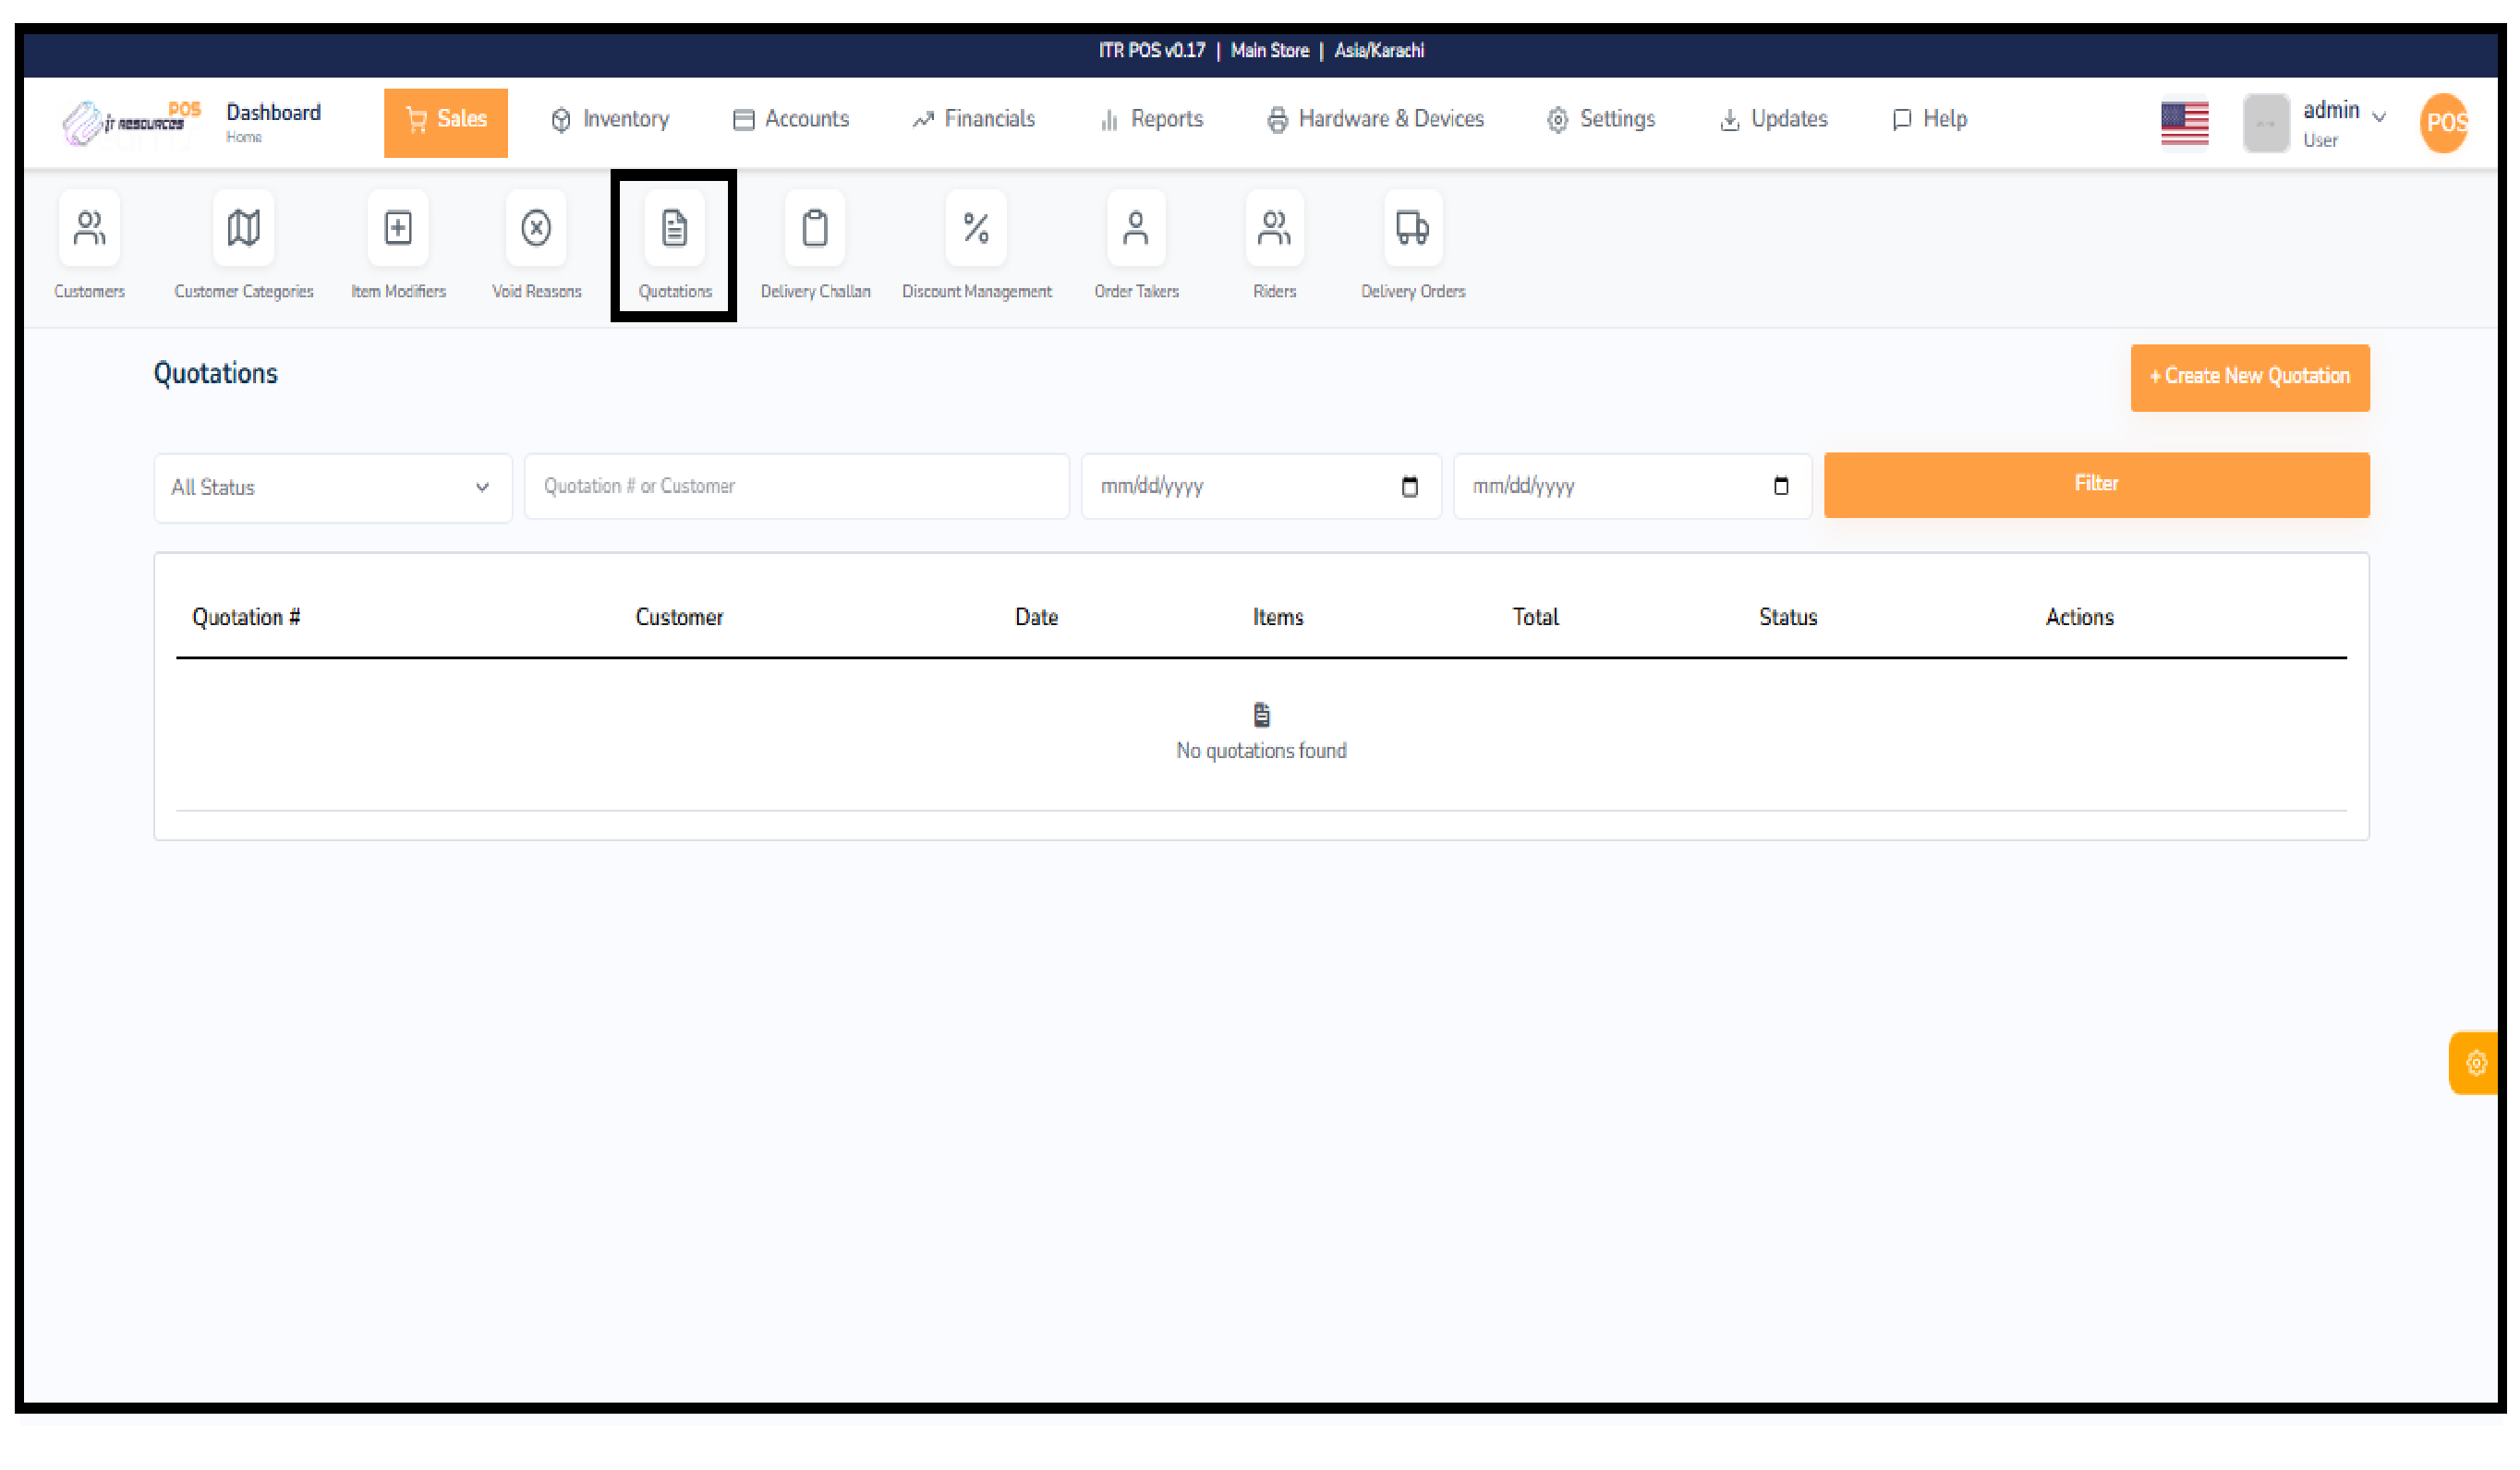Open Delivery Orders truck icon
This screenshot has height=1470, width=2520.
point(1412,229)
